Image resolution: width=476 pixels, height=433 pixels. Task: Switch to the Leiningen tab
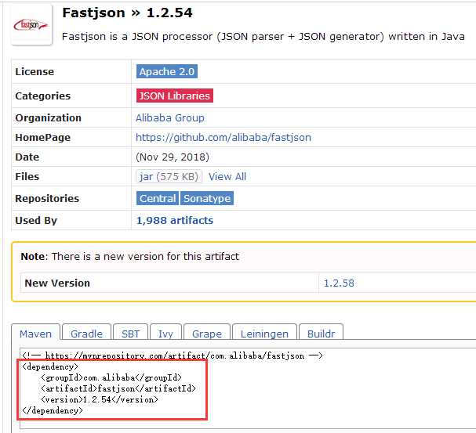tap(264, 334)
